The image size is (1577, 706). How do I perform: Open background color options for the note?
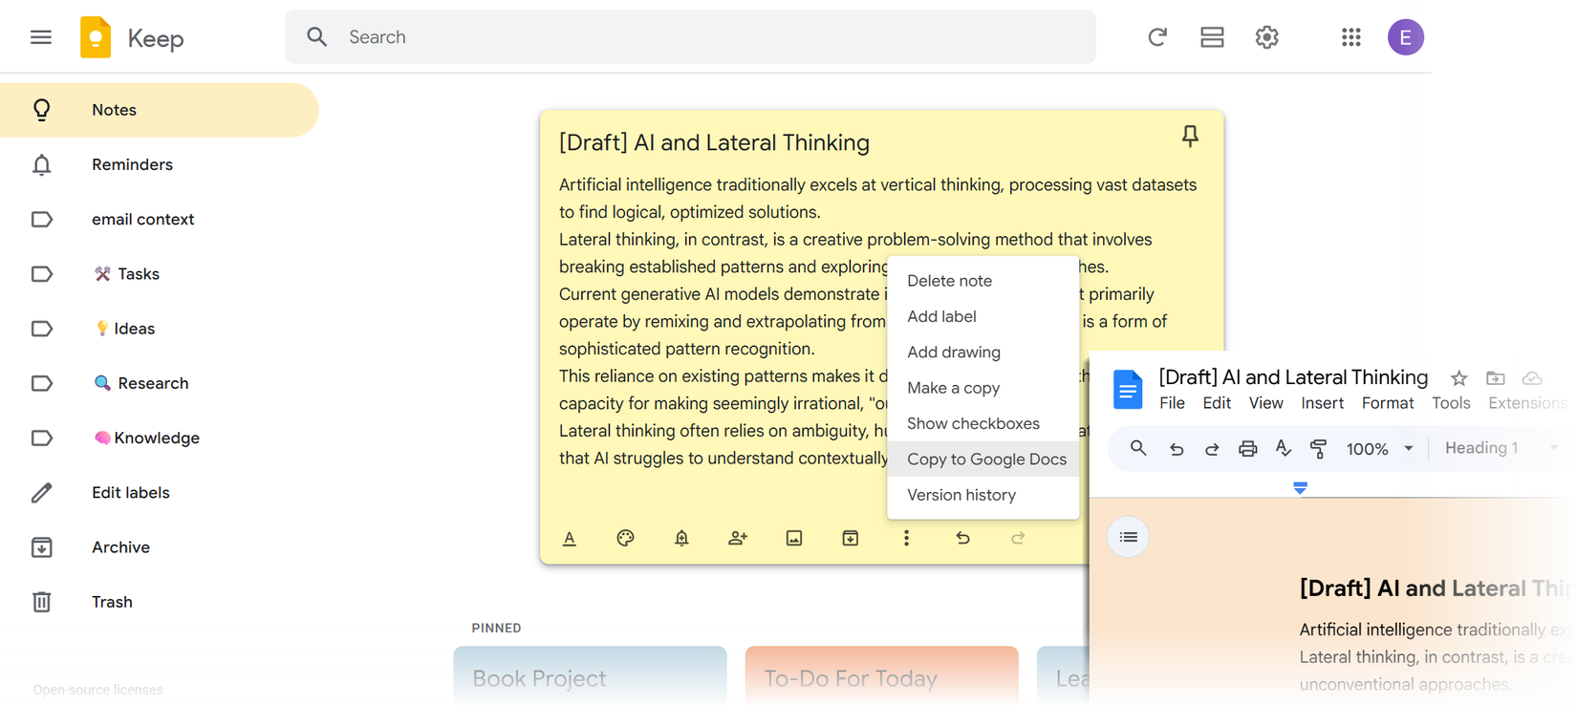pyautogui.click(x=625, y=538)
